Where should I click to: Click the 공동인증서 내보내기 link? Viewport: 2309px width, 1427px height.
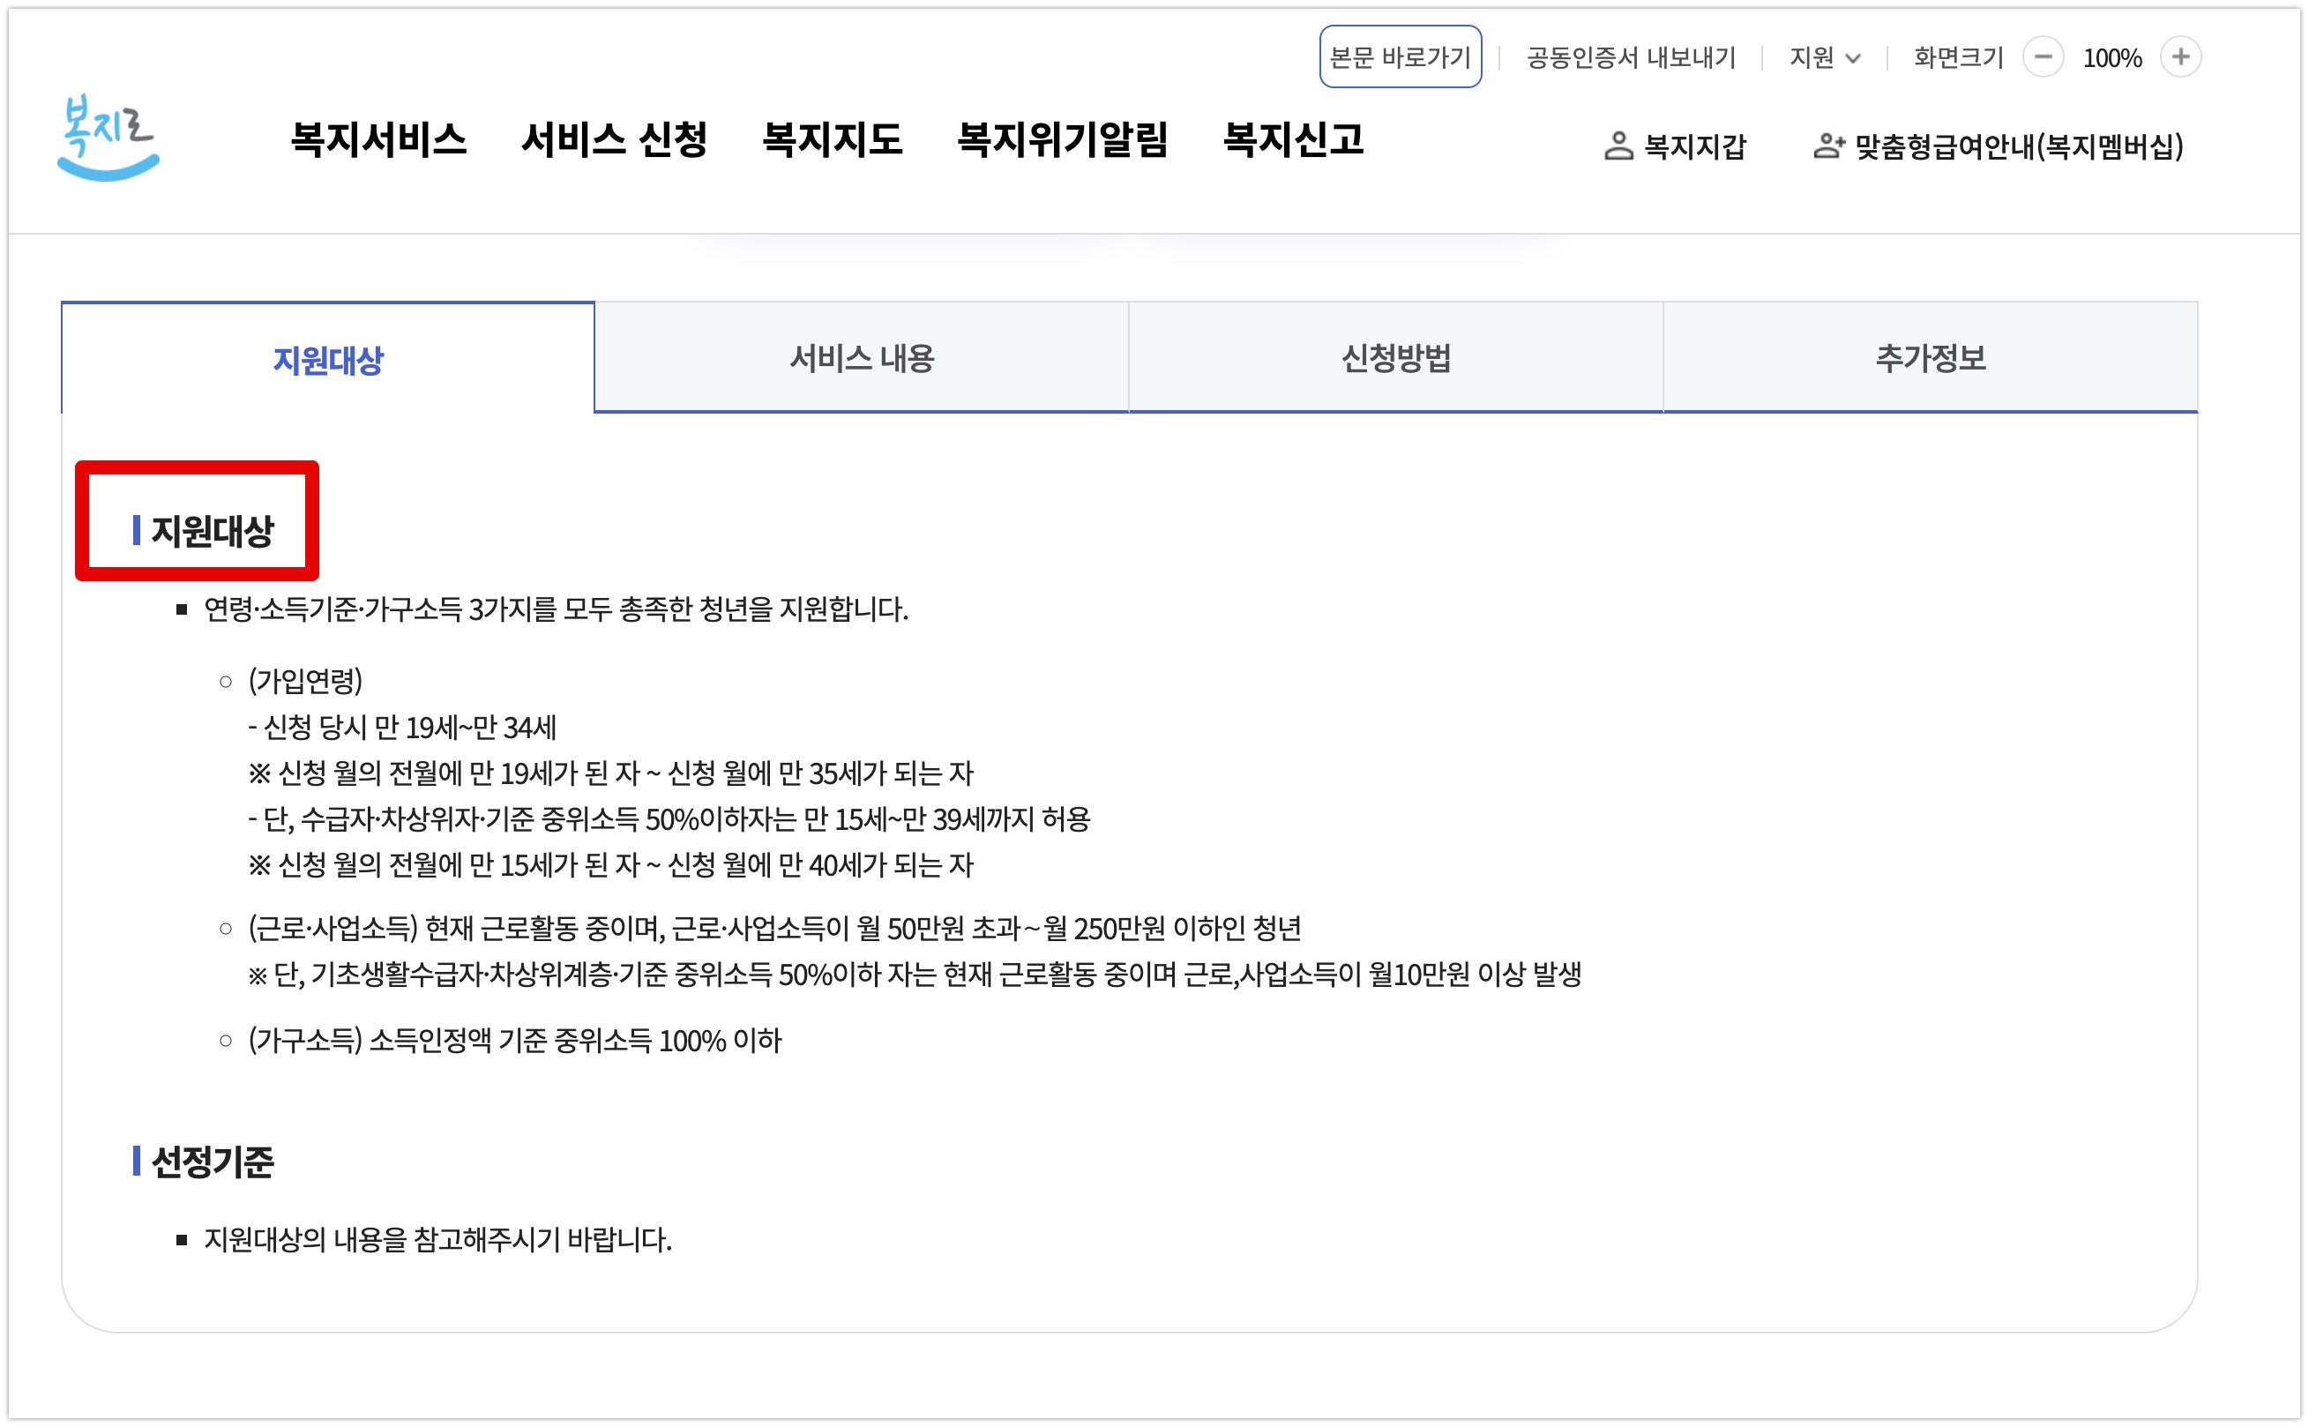[x=1631, y=58]
